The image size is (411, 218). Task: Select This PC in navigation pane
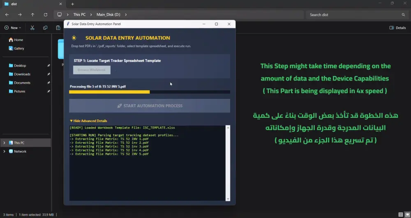point(25,143)
